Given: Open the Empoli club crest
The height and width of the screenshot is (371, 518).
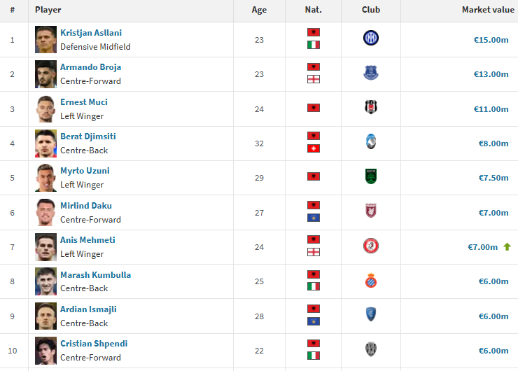Looking at the screenshot, I should 371,314.
